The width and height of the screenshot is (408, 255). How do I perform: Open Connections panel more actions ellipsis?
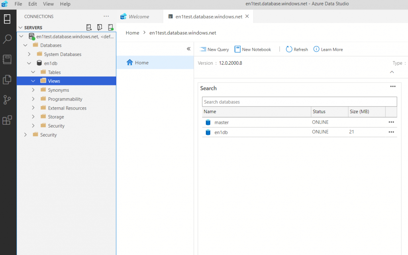pyautogui.click(x=106, y=16)
